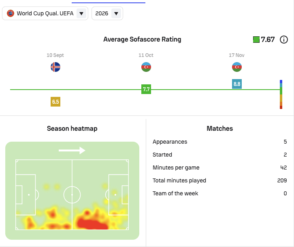Click the arrow beside World Cup Qual. UEFA
The image size is (294, 247).
coord(81,13)
